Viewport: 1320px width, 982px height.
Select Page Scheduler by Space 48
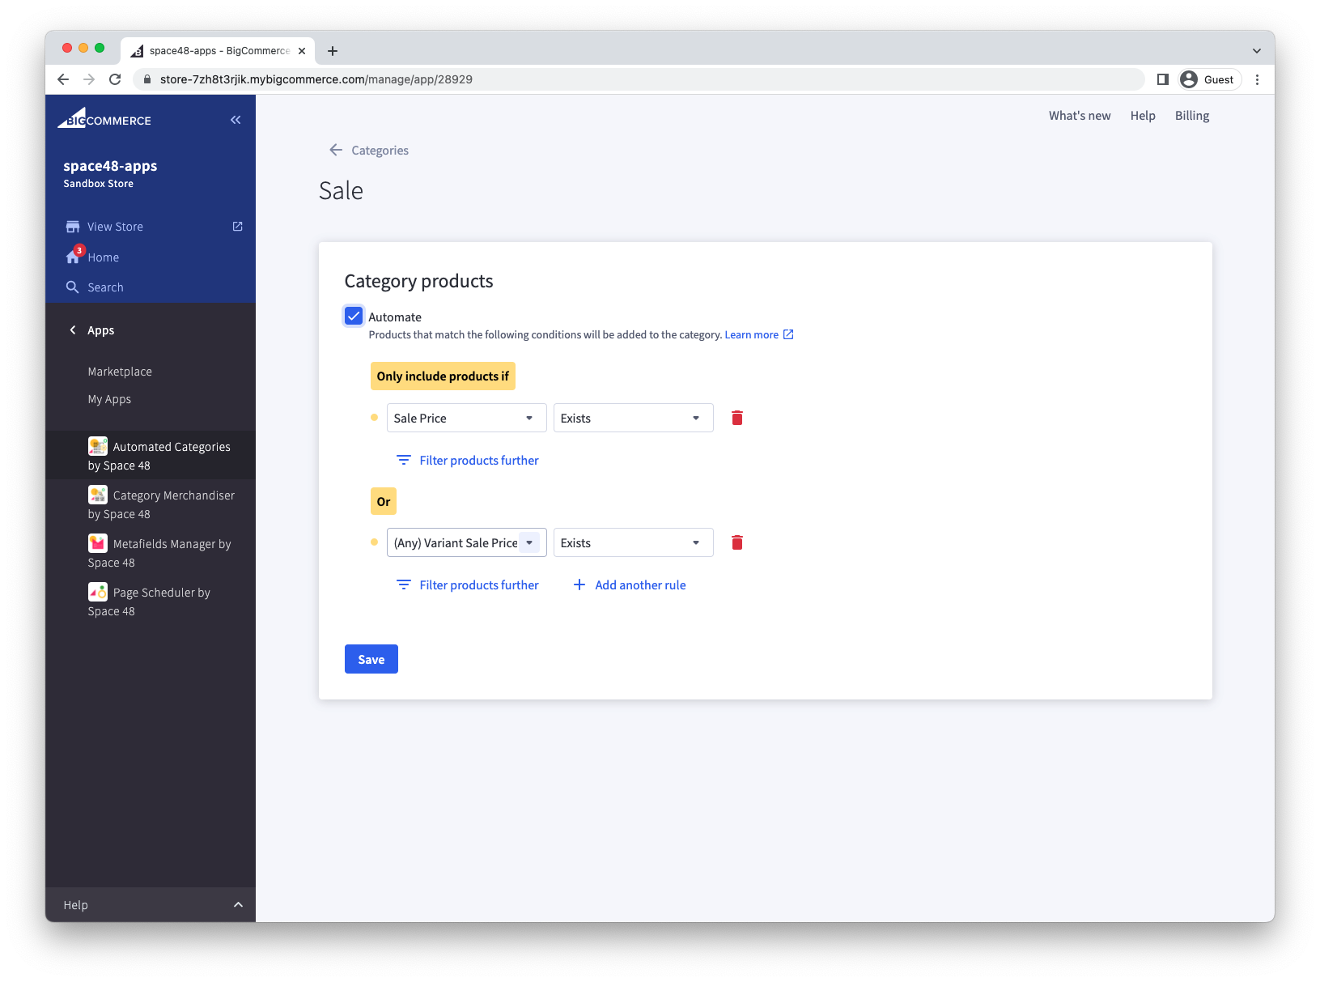[x=151, y=601]
